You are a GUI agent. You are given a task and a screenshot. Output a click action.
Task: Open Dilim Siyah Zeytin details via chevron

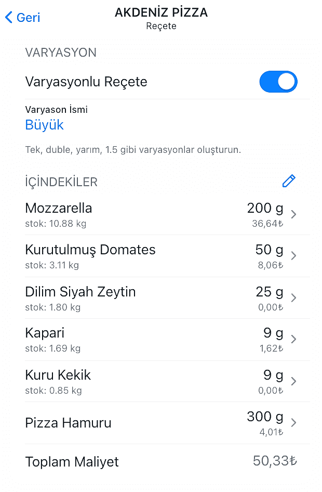tap(293, 297)
